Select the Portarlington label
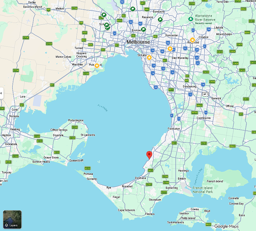This screenshot has width=256, height=231. 76,120
